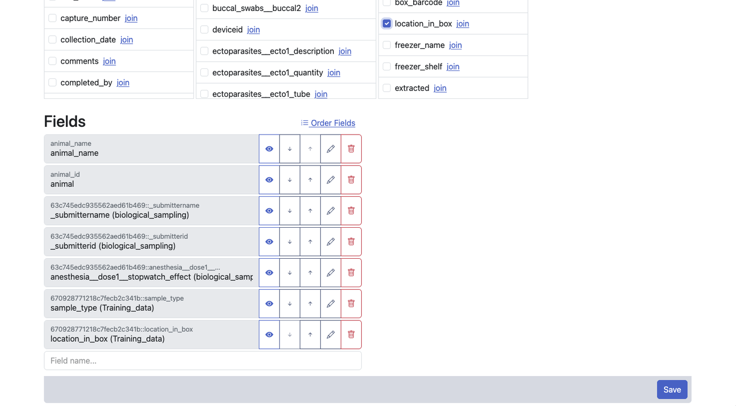Edit the animal_id field with the pencil icon

click(x=330, y=179)
